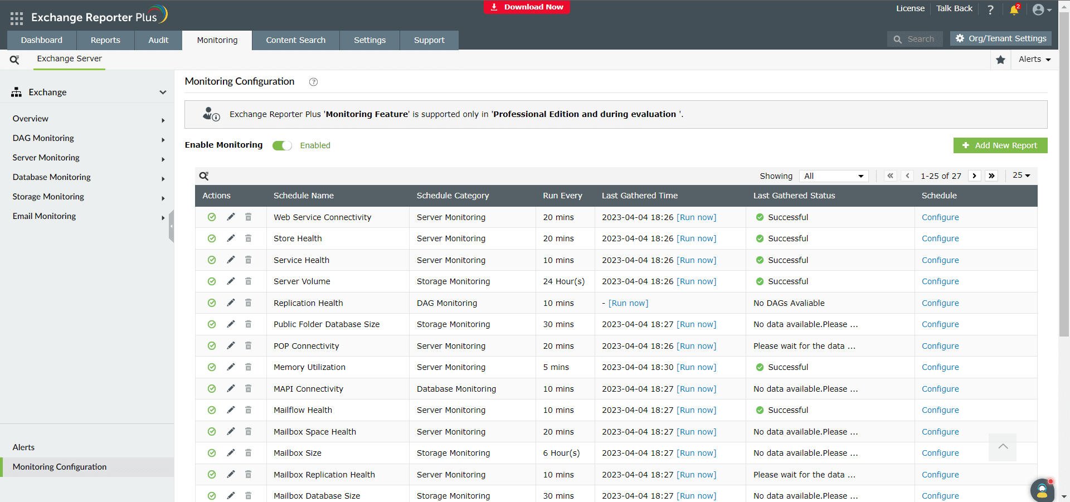Disable the Enable Monitoring toggle
Viewport: 1070px width, 502px height.
tap(282, 145)
